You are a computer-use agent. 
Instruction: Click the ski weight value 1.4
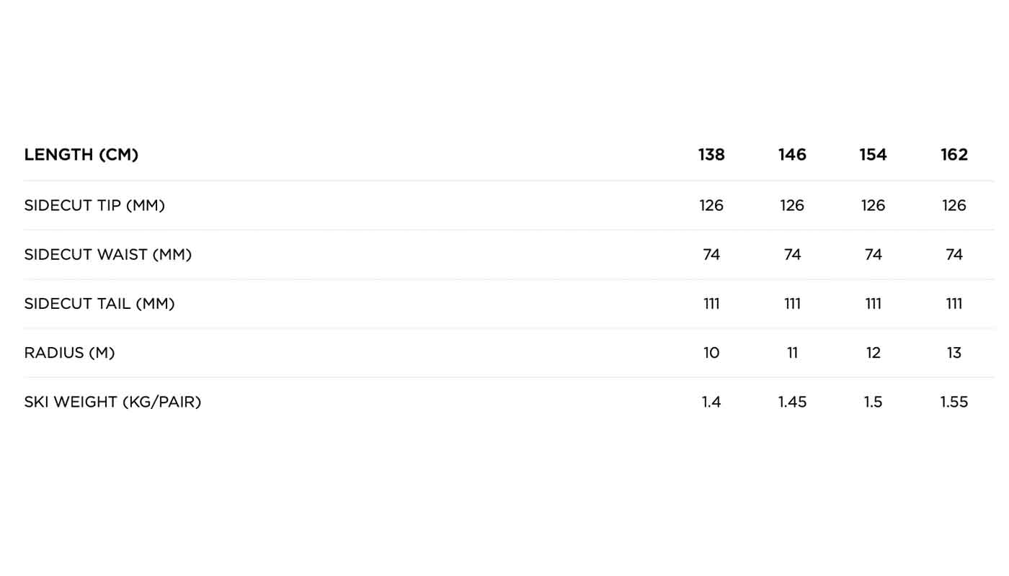711,402
